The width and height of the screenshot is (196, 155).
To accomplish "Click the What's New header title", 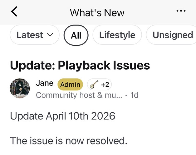I will pos(97,13).
